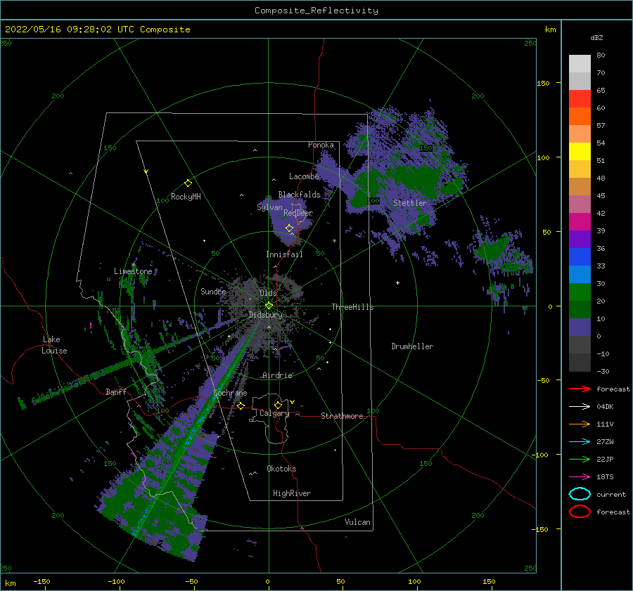
Task: Click the Lacombe city label
Action: (304, 176)
